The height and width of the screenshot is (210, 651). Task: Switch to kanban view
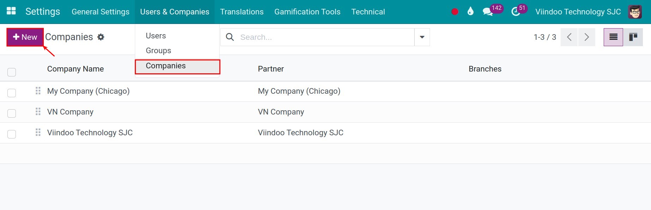pos(633,37)
